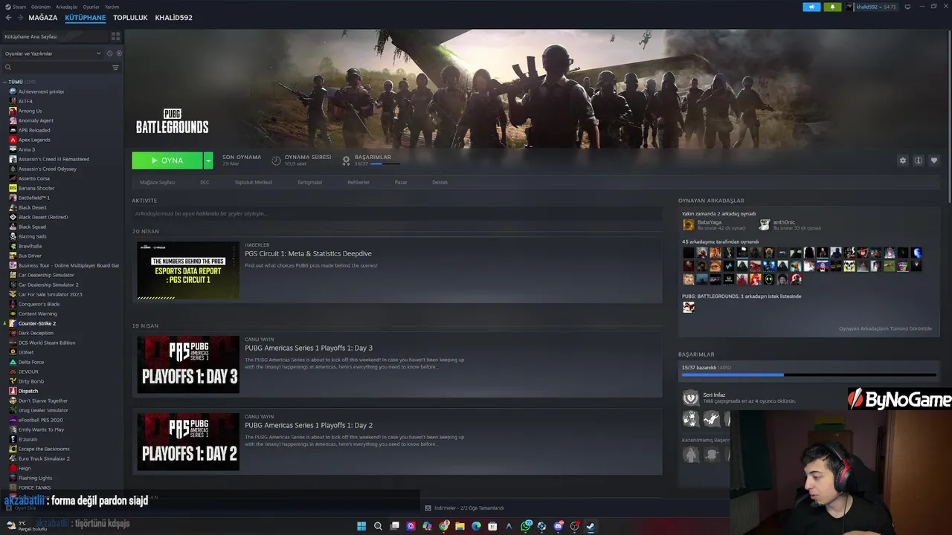952x535 pixels.
Task: Open the play options dropdown arrow
Action: [x=208, y=160]
